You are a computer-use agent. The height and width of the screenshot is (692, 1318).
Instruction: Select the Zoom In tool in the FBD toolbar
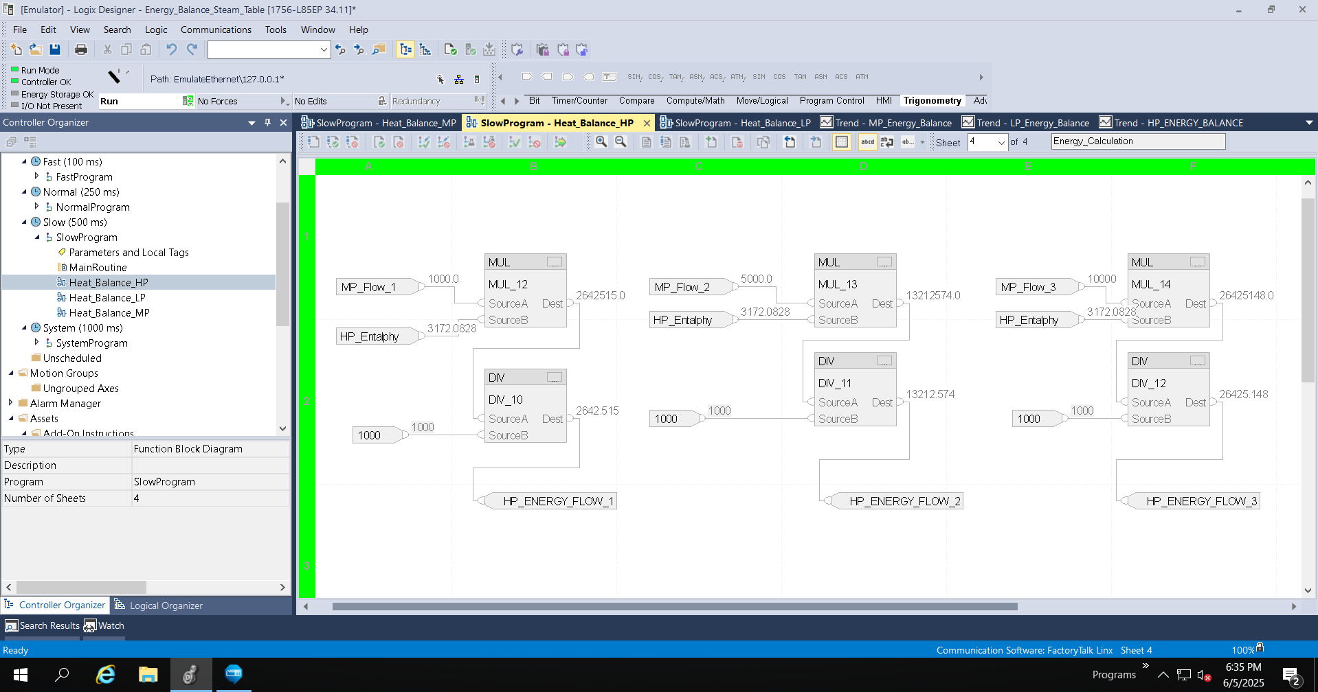click(601, 142)
